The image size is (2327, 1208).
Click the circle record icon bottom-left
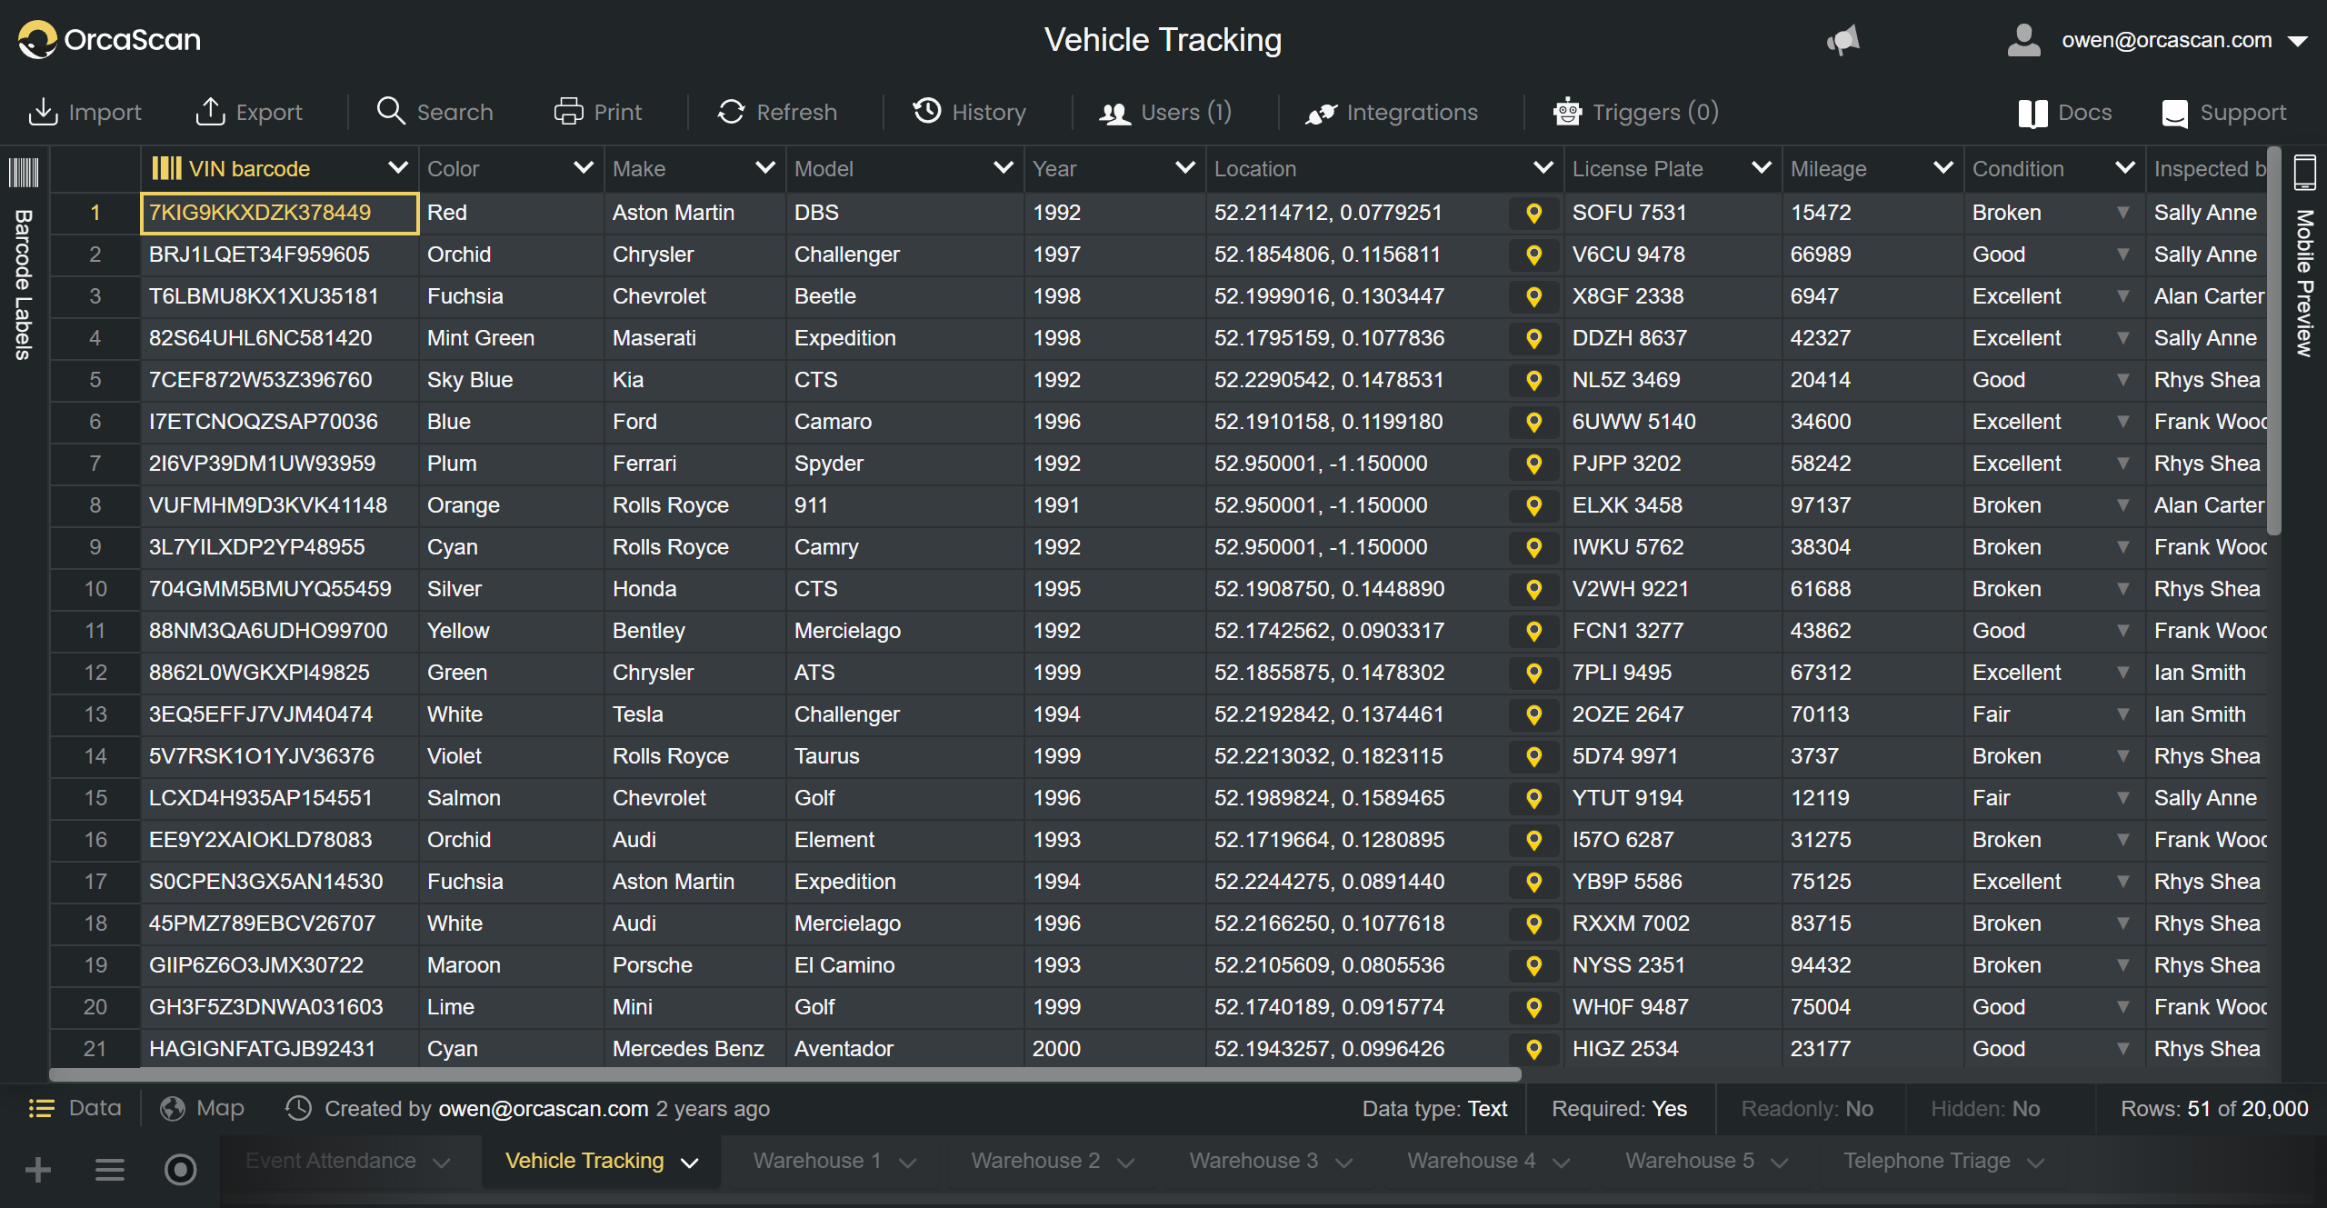(x=180, y=1169)
